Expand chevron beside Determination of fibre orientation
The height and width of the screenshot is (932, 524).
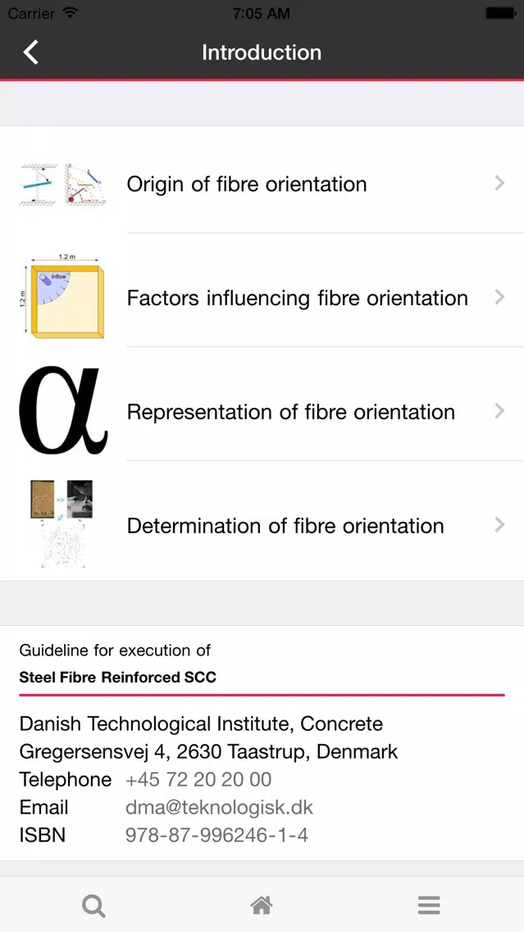click(x=499, y=525)
